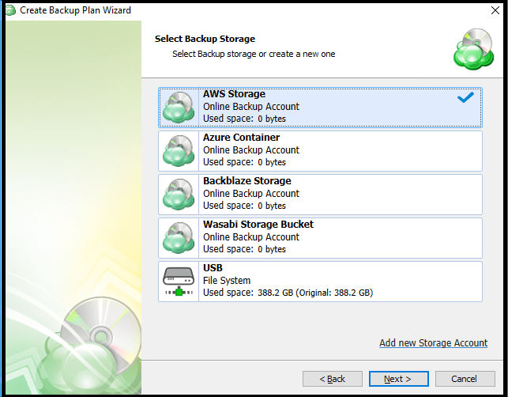Cancel the backup plan wizard

coord(465,379)
